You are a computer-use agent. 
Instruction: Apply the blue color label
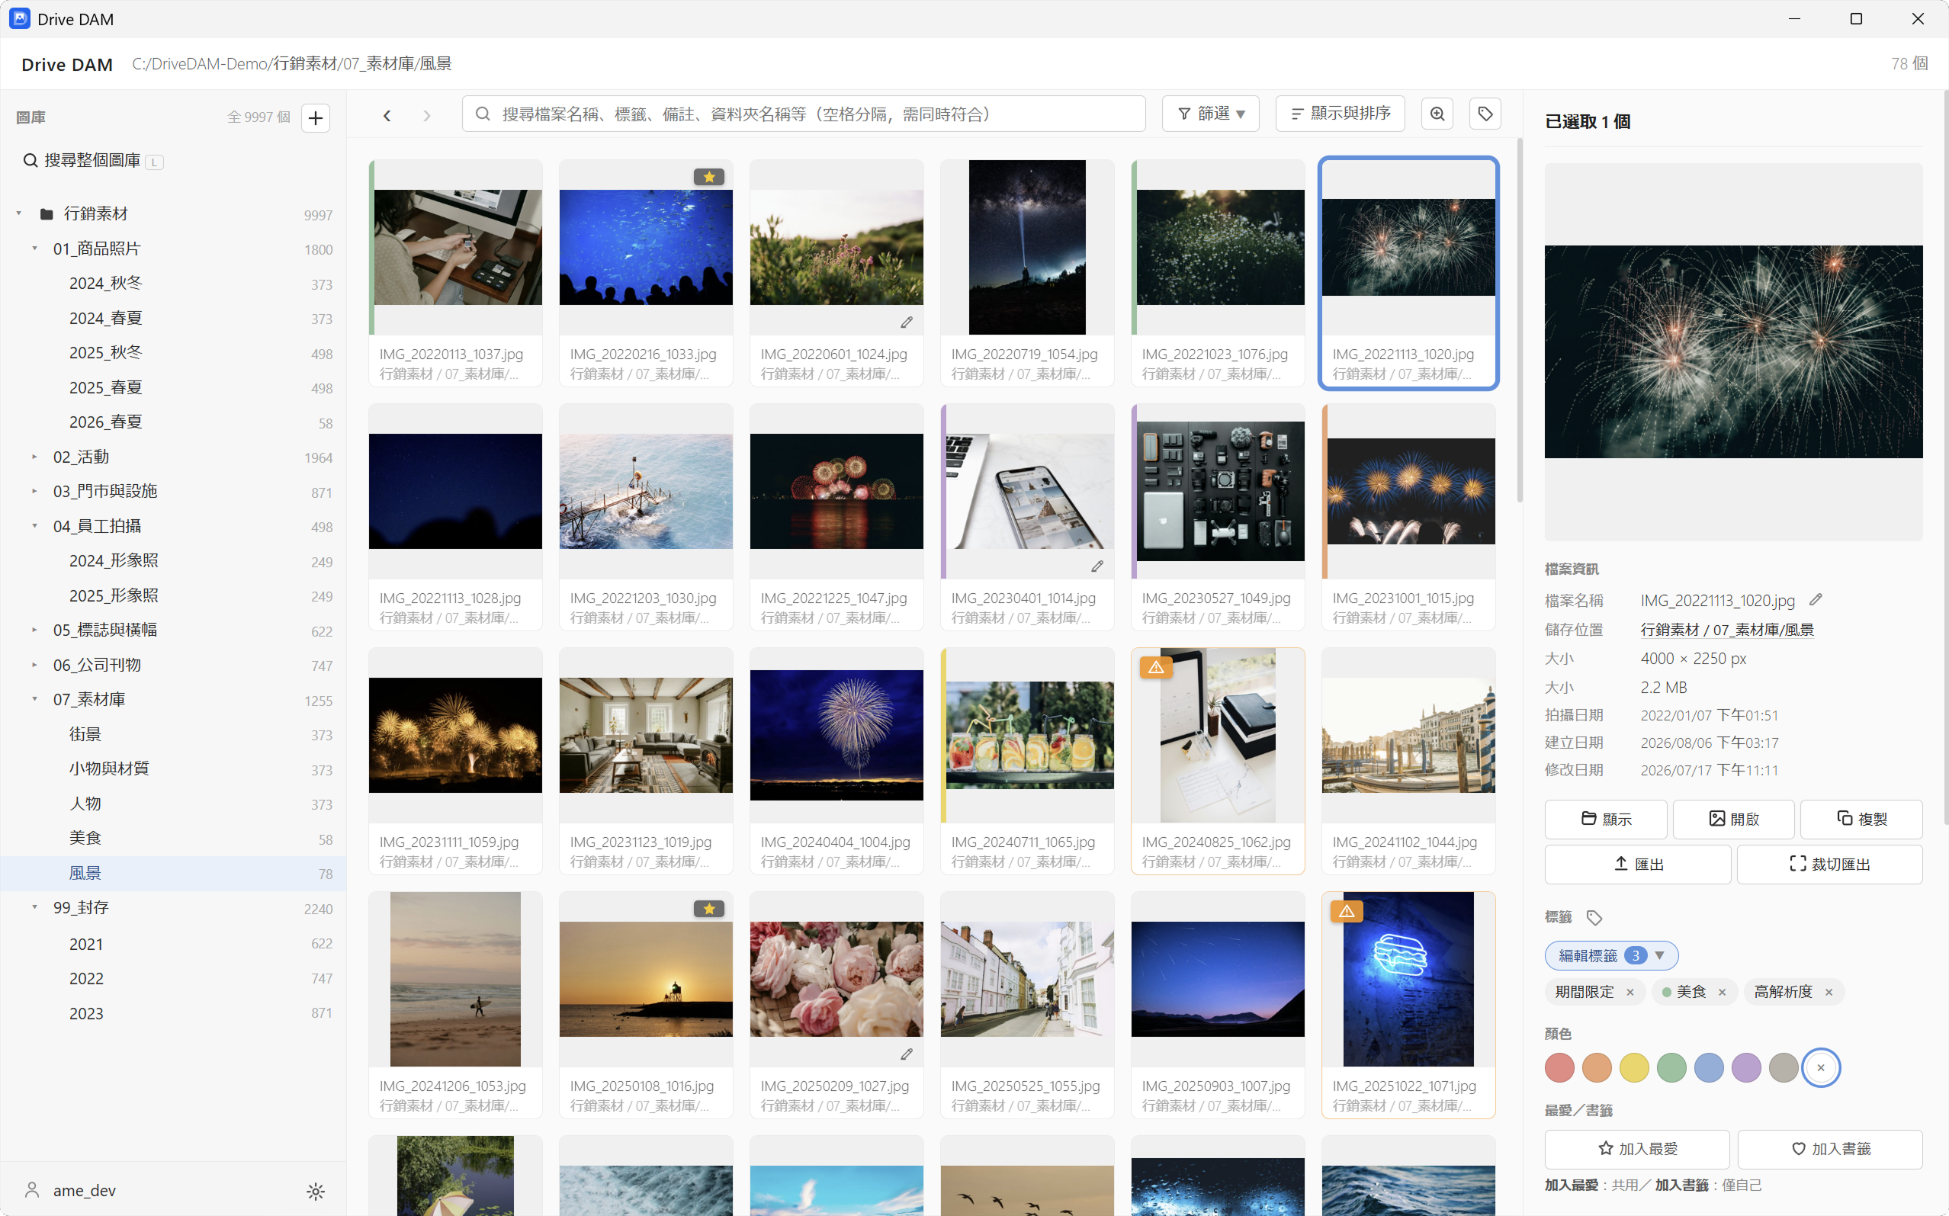click(x=1710, y=1068)
